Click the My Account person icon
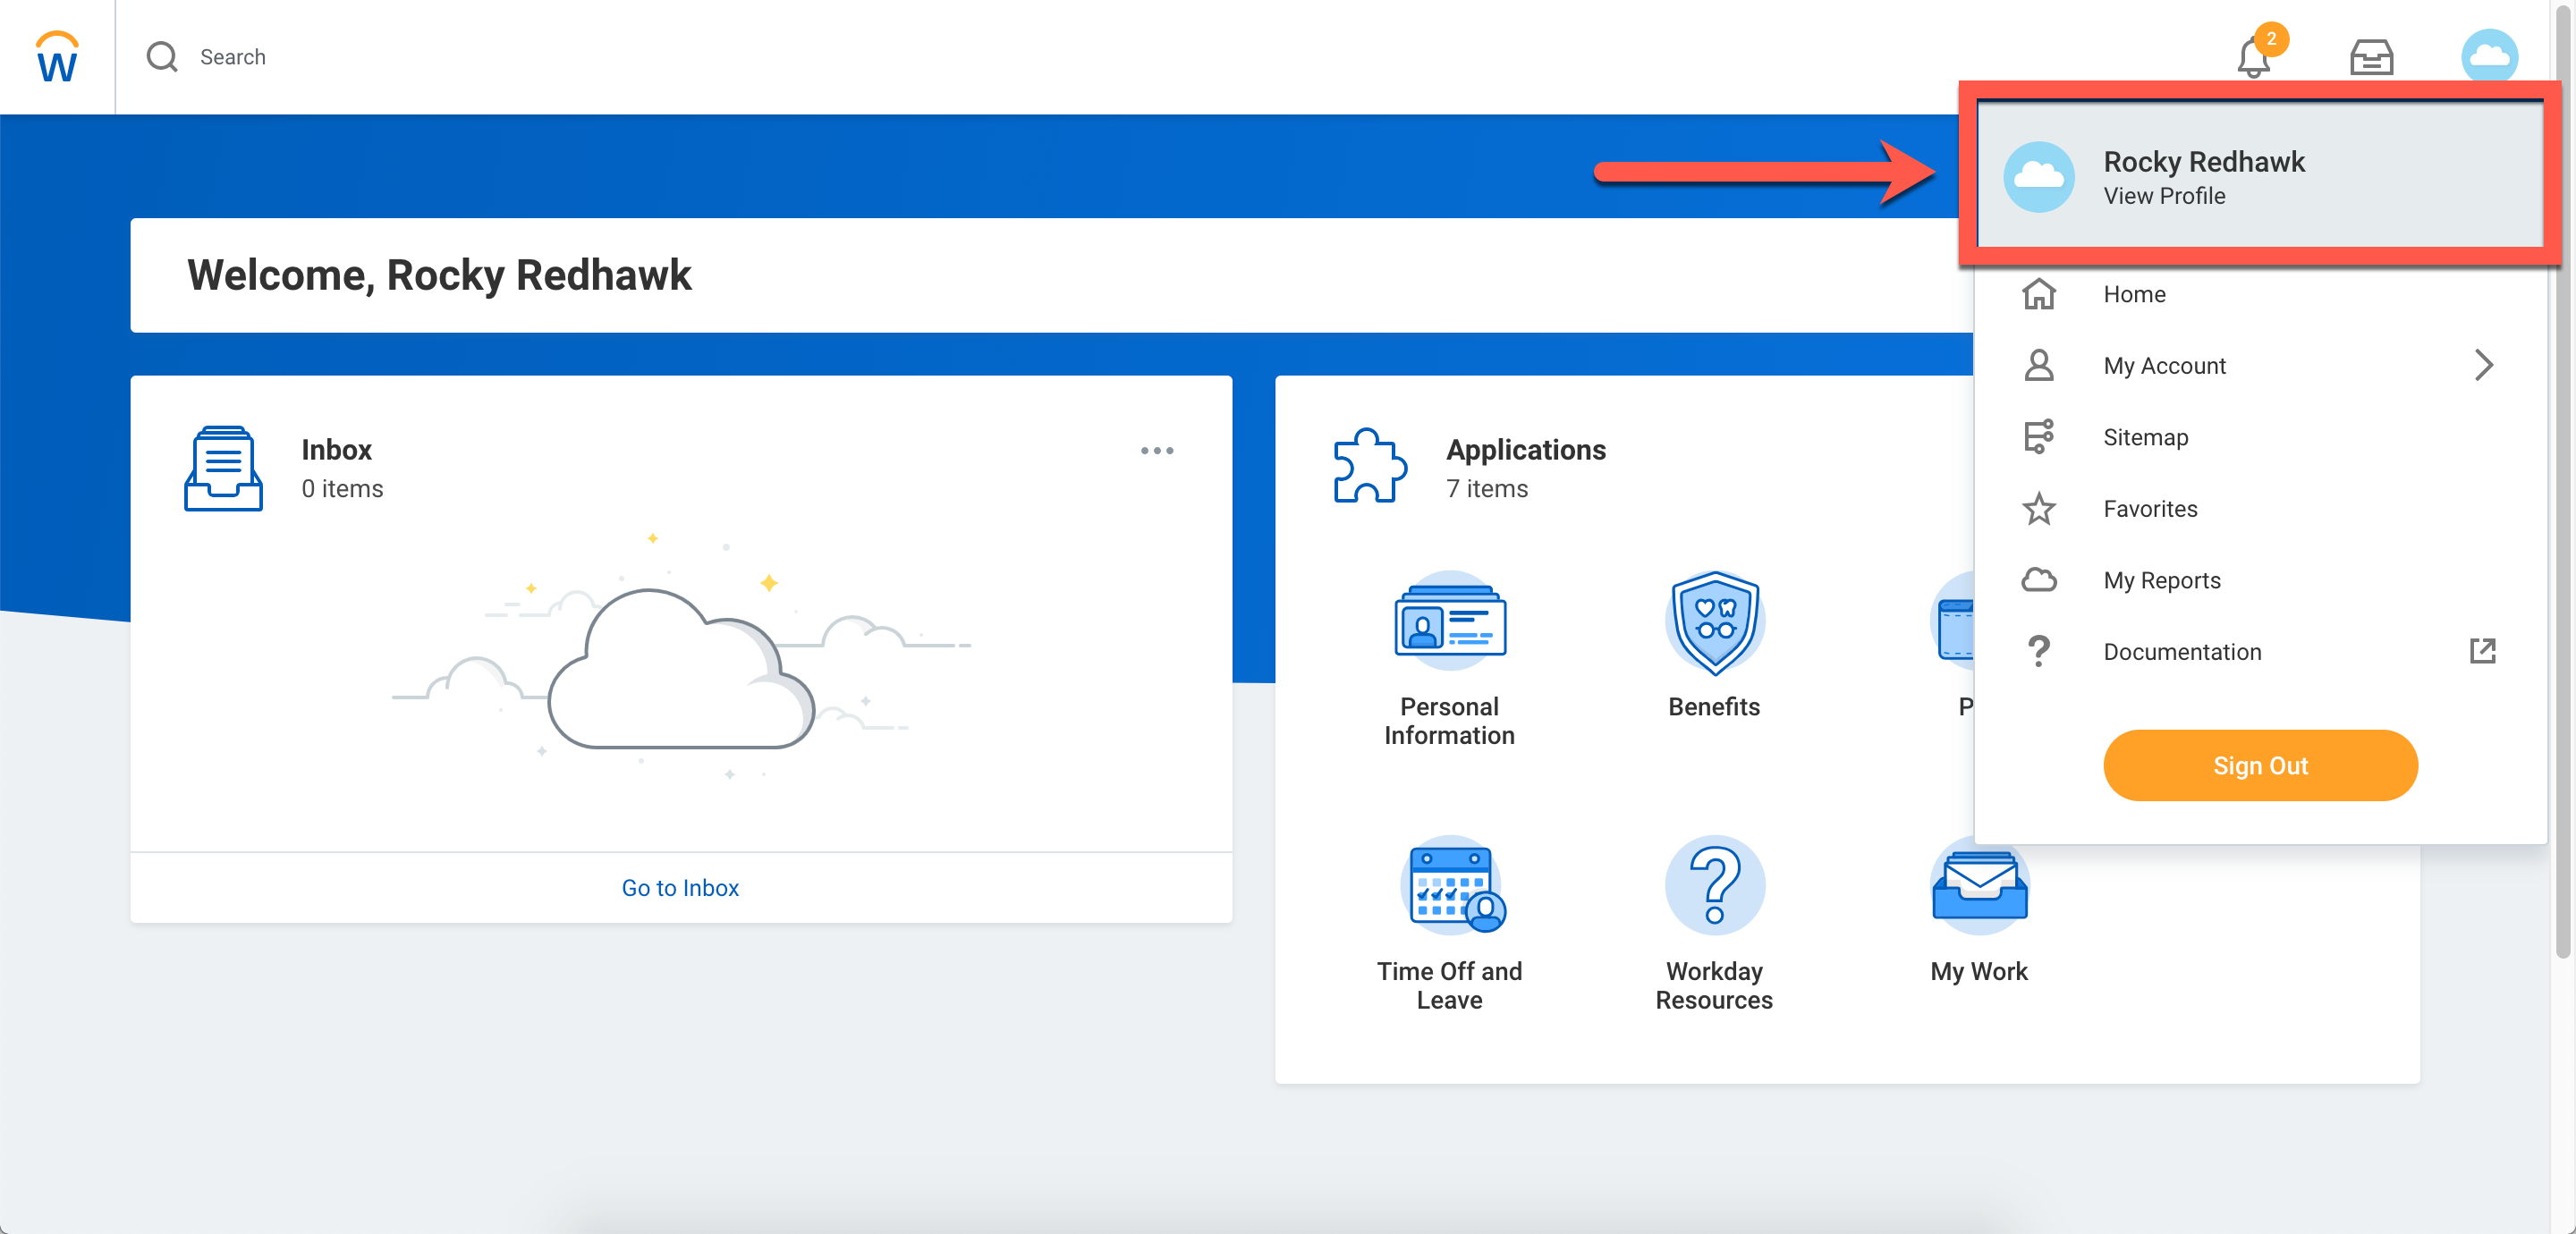The height and width of the screenshot is (1234, 2576). tap(2039, 366)
